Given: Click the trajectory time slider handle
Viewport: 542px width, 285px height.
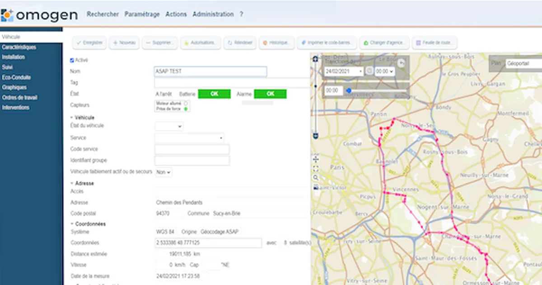Looking at the screenshot, I should (349, 90).
